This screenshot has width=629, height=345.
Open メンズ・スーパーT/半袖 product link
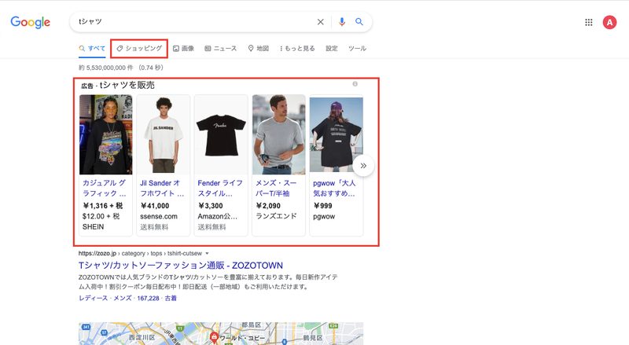pyautogui.click(x=276, y=188)
